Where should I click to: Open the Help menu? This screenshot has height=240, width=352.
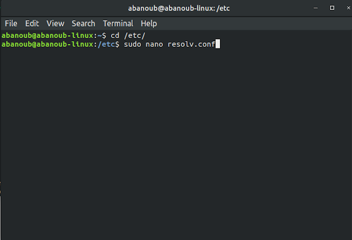coord(148,24)
